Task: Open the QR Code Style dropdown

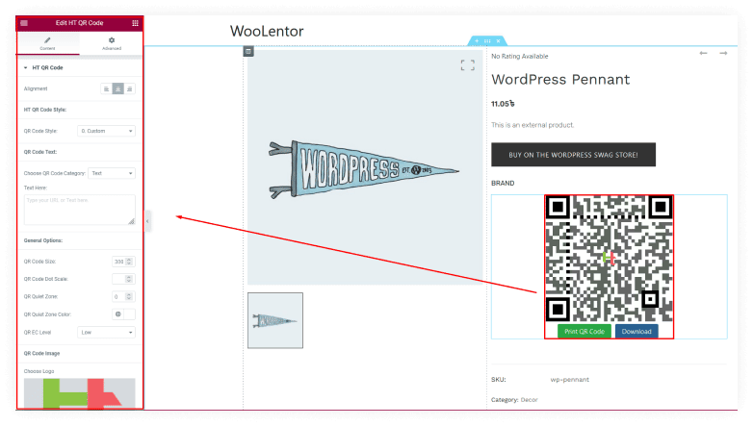Action: coord(106,131)
